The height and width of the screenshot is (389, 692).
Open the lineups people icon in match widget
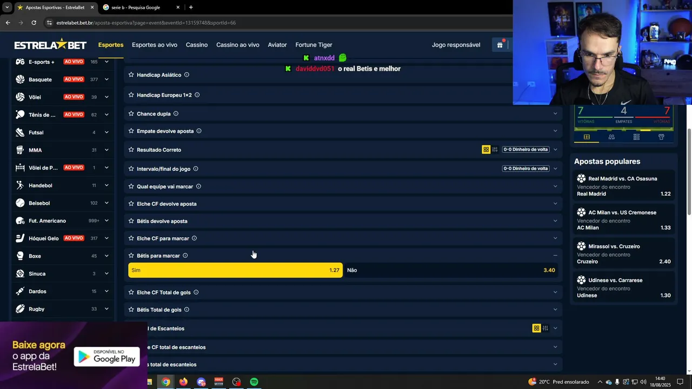tap(611, 137)
